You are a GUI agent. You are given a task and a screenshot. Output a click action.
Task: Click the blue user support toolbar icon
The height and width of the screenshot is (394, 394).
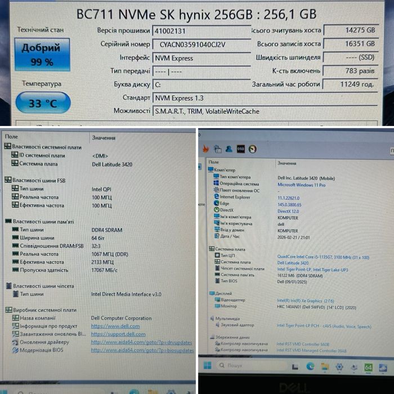pos(229,149)
